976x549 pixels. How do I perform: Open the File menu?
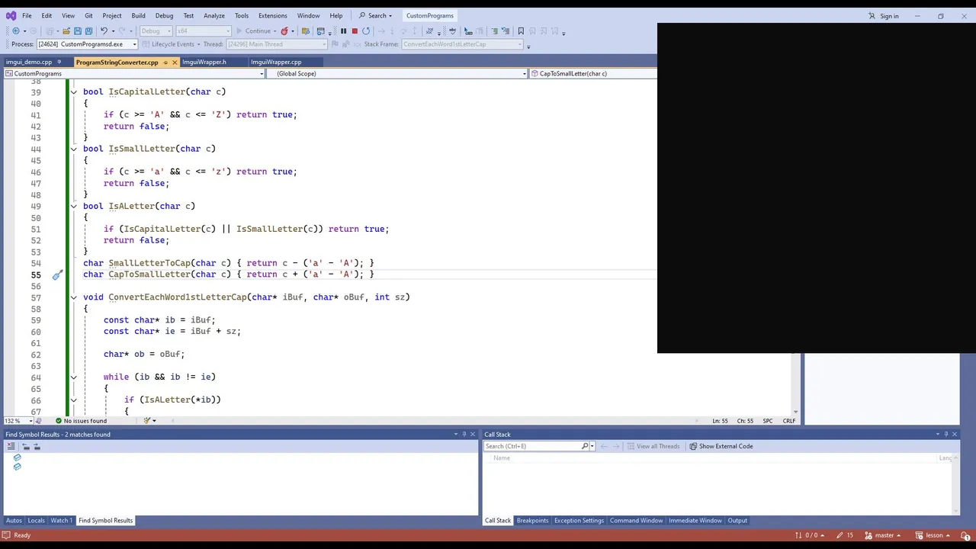[27, 15]
